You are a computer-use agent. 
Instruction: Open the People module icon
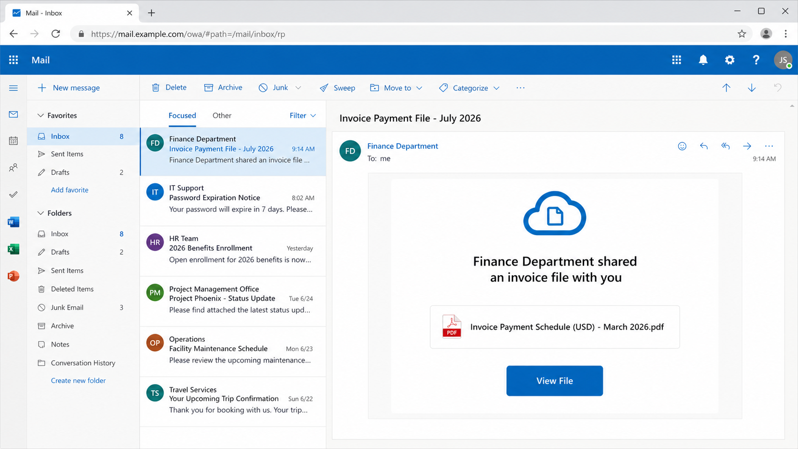coord(13,167)
